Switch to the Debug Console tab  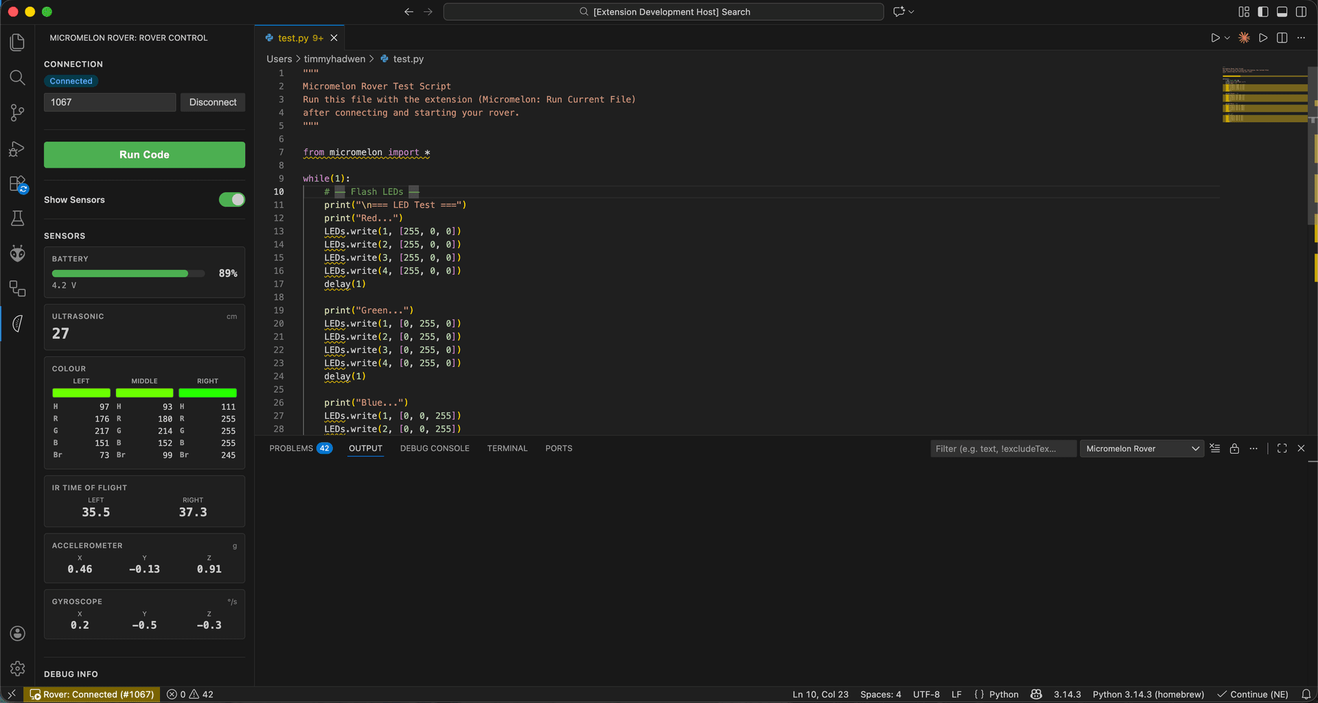pos(435,448)
